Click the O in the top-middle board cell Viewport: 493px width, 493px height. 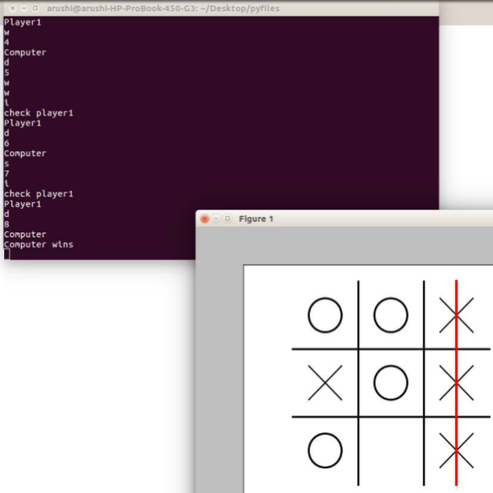click(391, 315)
